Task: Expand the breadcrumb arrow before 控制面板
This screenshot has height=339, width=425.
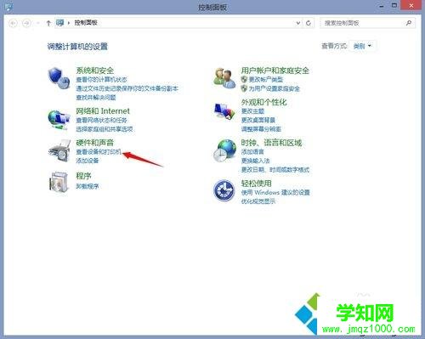Action: (69, 23)
